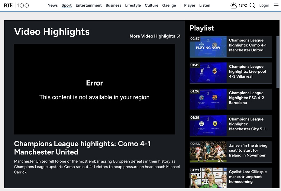Select the Como vs Manchester United thumbnail

[208, 47]
